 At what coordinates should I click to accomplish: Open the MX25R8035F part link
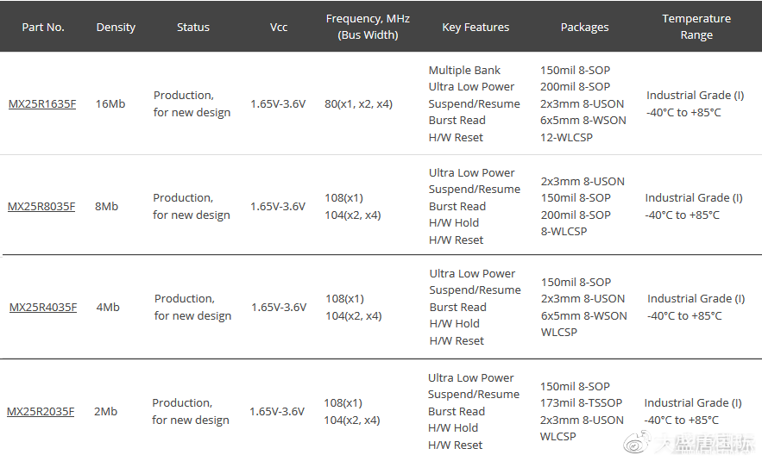click(x=41, y=207)
